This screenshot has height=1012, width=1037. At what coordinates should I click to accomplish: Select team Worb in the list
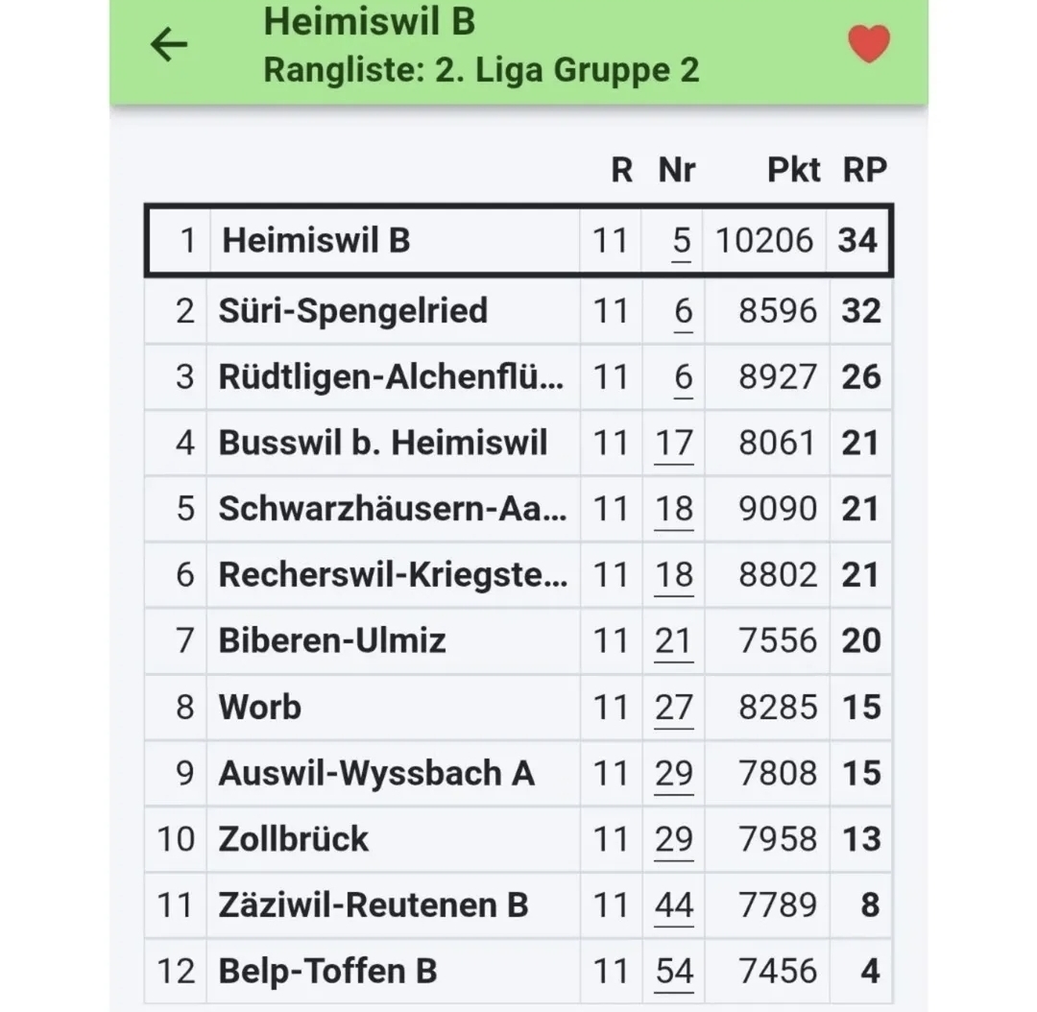point(260,708)
